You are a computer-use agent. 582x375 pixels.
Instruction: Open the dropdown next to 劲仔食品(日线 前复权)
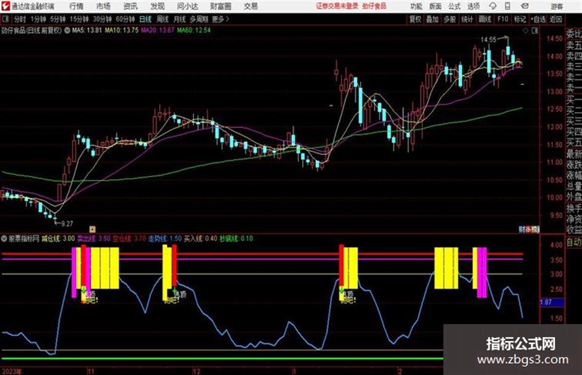[x=67, y=30]
